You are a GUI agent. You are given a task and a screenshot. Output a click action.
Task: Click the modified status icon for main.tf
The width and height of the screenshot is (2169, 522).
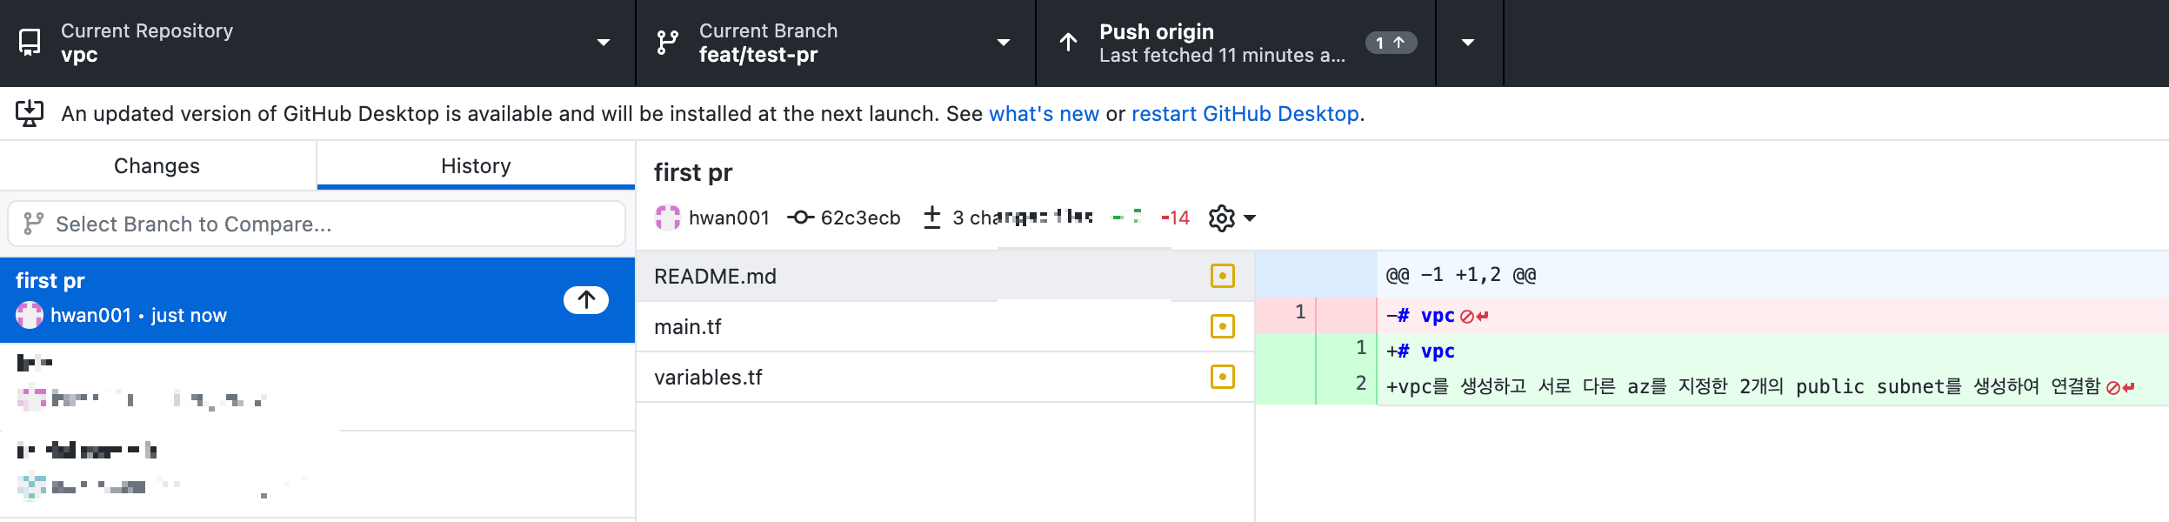[1222, 326]
